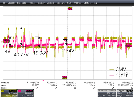Click the C2 channel descriptor box
Image resolution: width=134 pixels, height=97 pixels.
point(25,93)
